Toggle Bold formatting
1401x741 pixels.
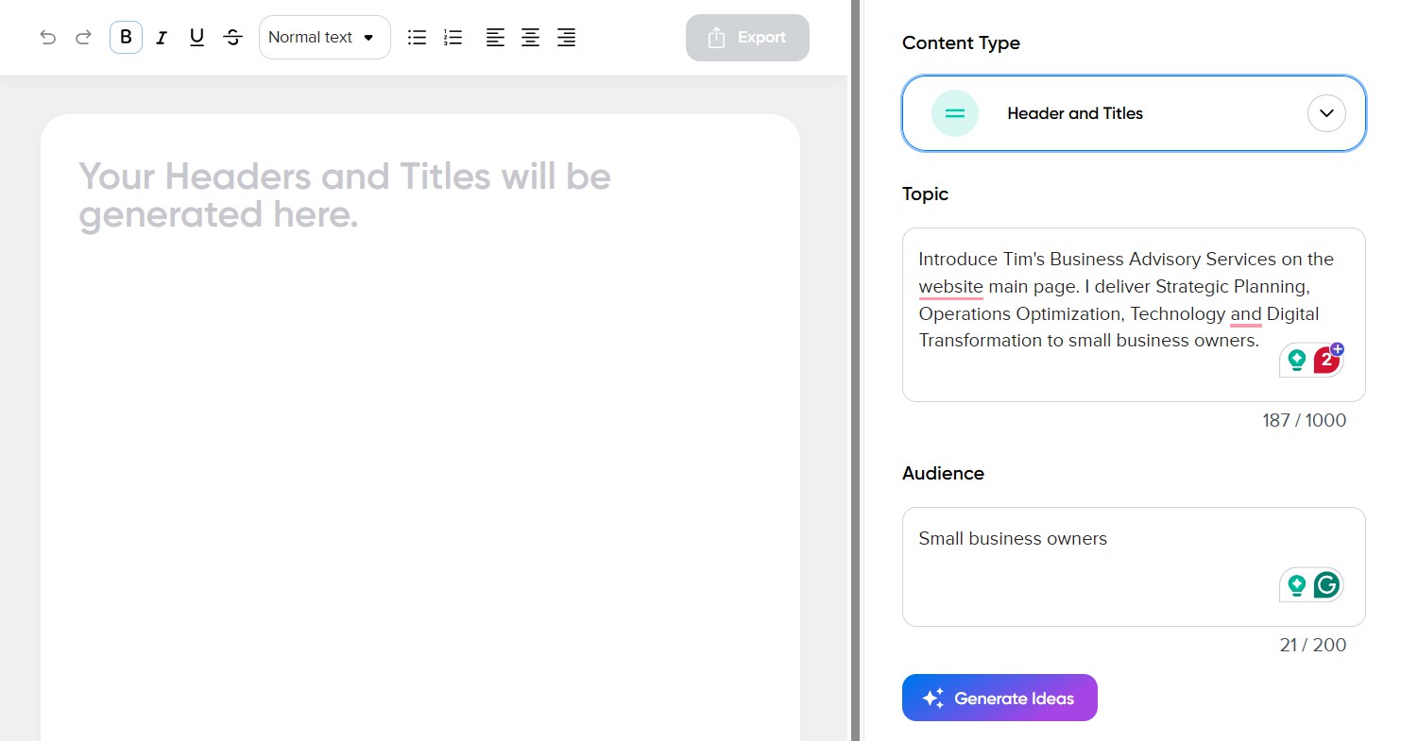126,38
